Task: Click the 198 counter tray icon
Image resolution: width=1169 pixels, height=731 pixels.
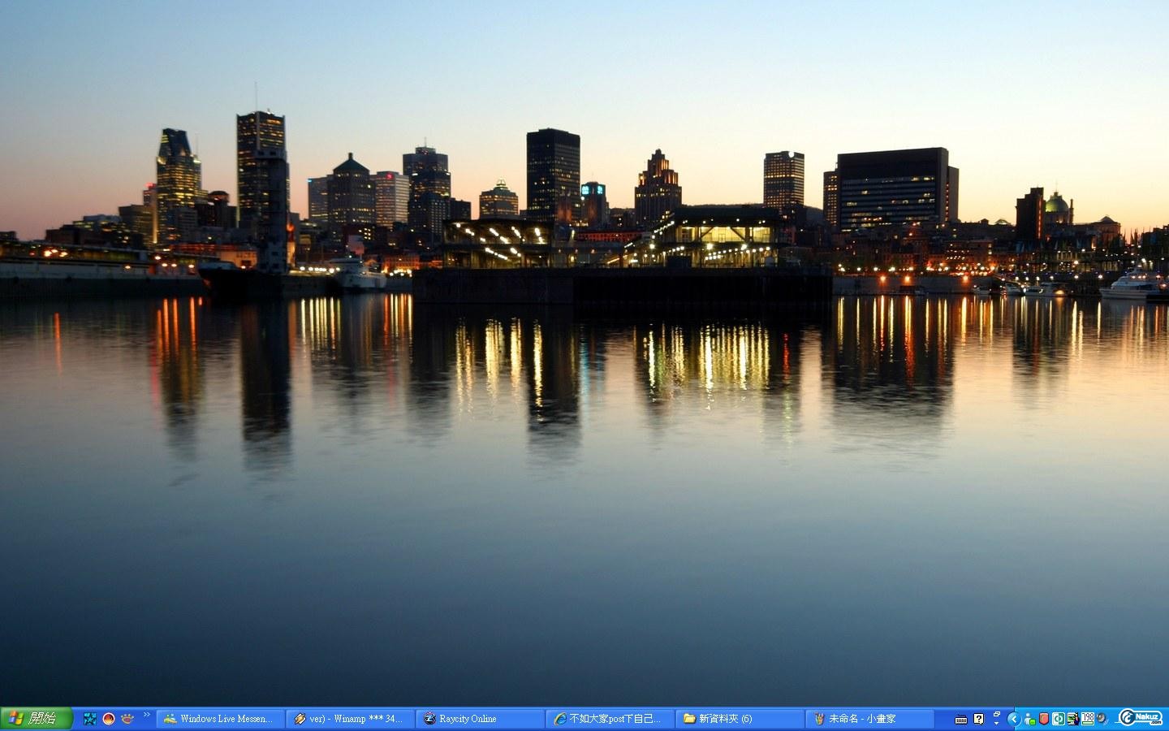Action: (x=1088, y=718)
